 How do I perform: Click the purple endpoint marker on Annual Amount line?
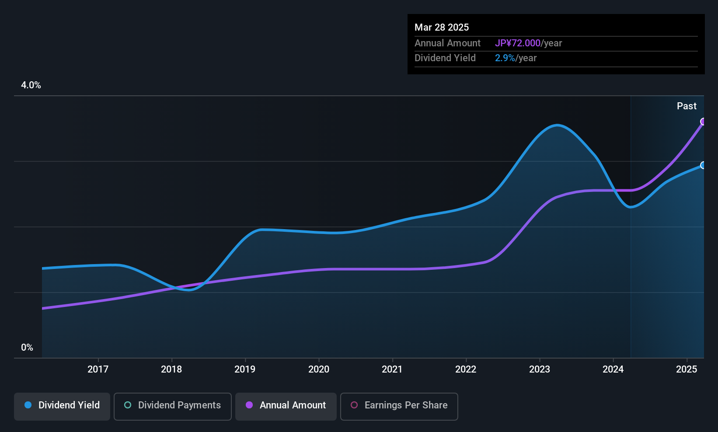pyautogui.click(x=703, y=122)
